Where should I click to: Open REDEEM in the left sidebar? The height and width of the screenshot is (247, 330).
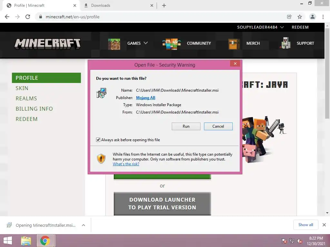click(26, 119)
